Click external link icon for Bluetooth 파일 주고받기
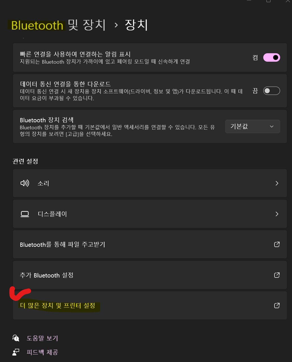Image resolution: width=292 pixels, height=362 pixels. point(277,244)
